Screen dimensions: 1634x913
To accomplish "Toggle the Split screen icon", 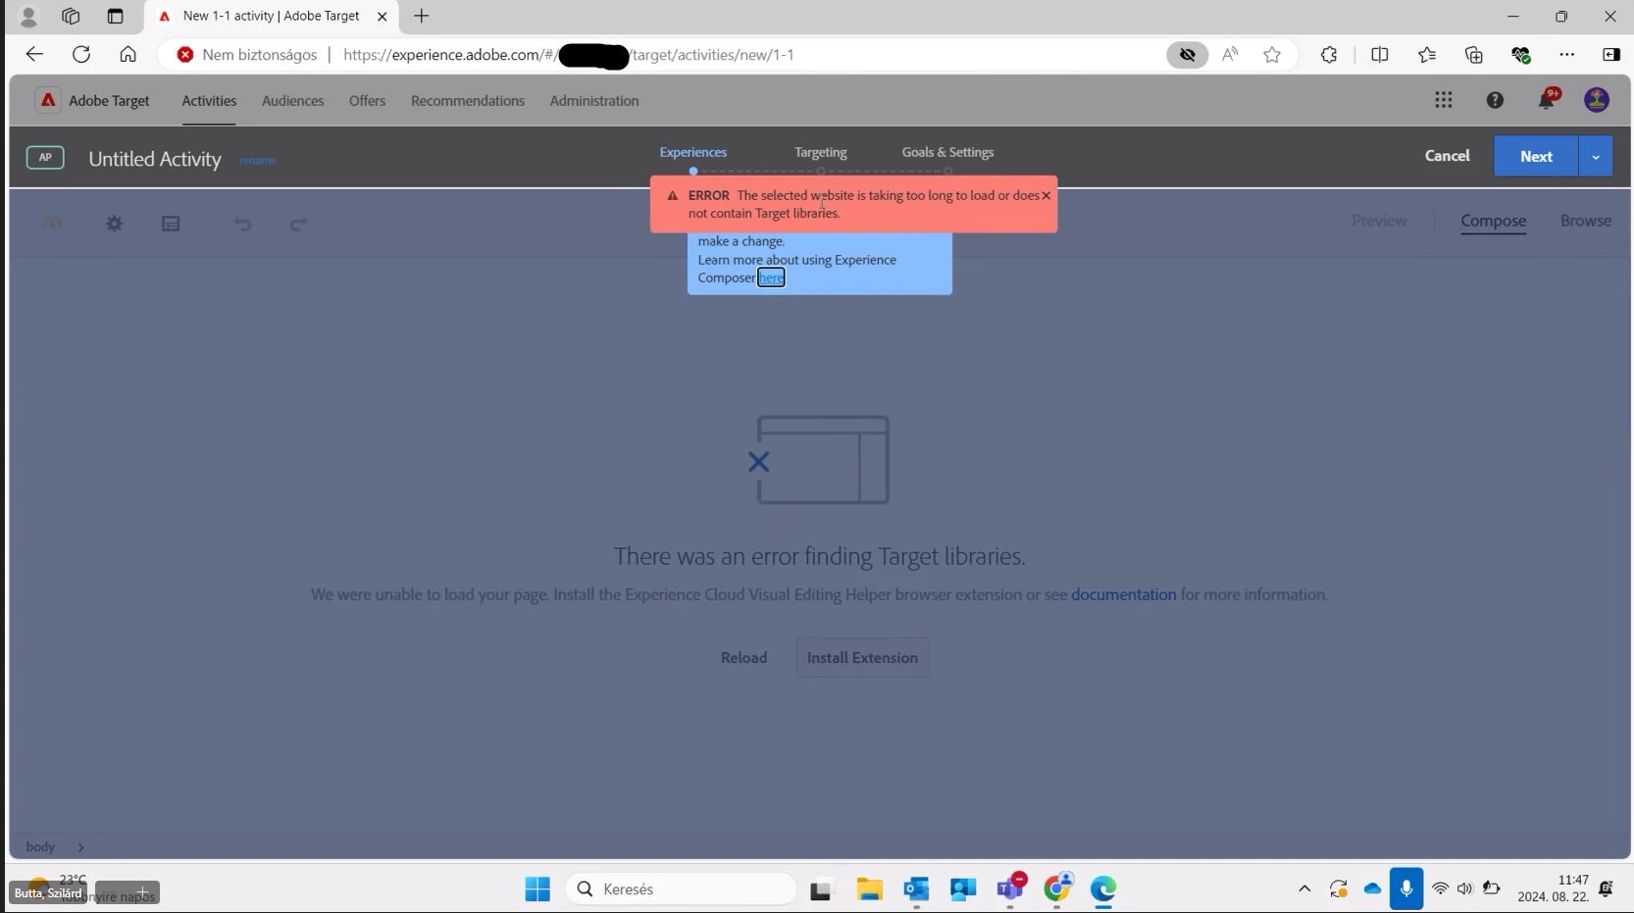I will [x=1380, y=55].
